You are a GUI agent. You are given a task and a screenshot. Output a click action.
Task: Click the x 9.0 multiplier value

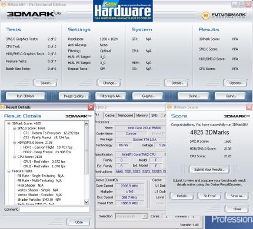click(129, 191)
